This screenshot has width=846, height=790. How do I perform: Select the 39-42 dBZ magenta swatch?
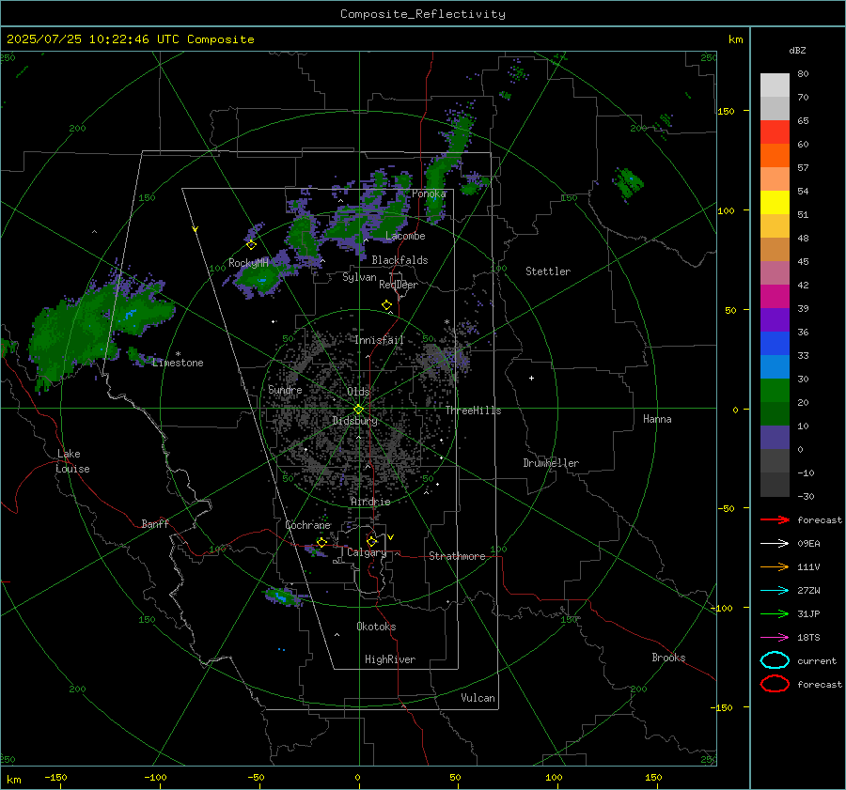click(775, 297)
